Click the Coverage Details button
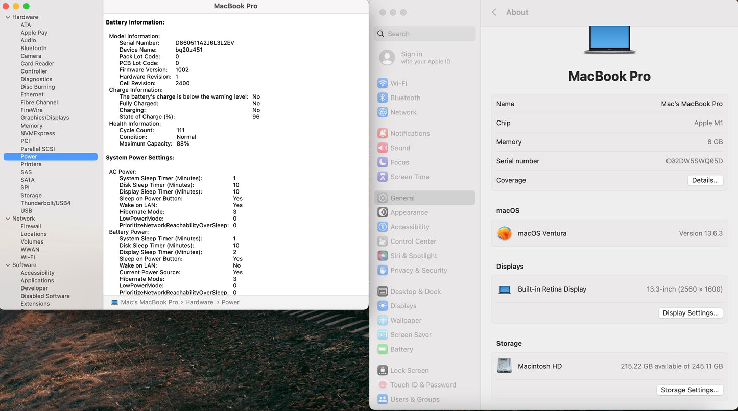738x411 pixels. pyautogui.click(x=705, y=180)
